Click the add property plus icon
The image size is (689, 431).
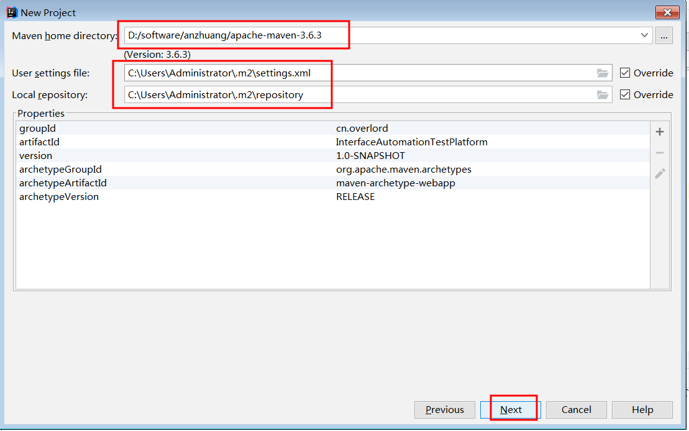point(660,132)
